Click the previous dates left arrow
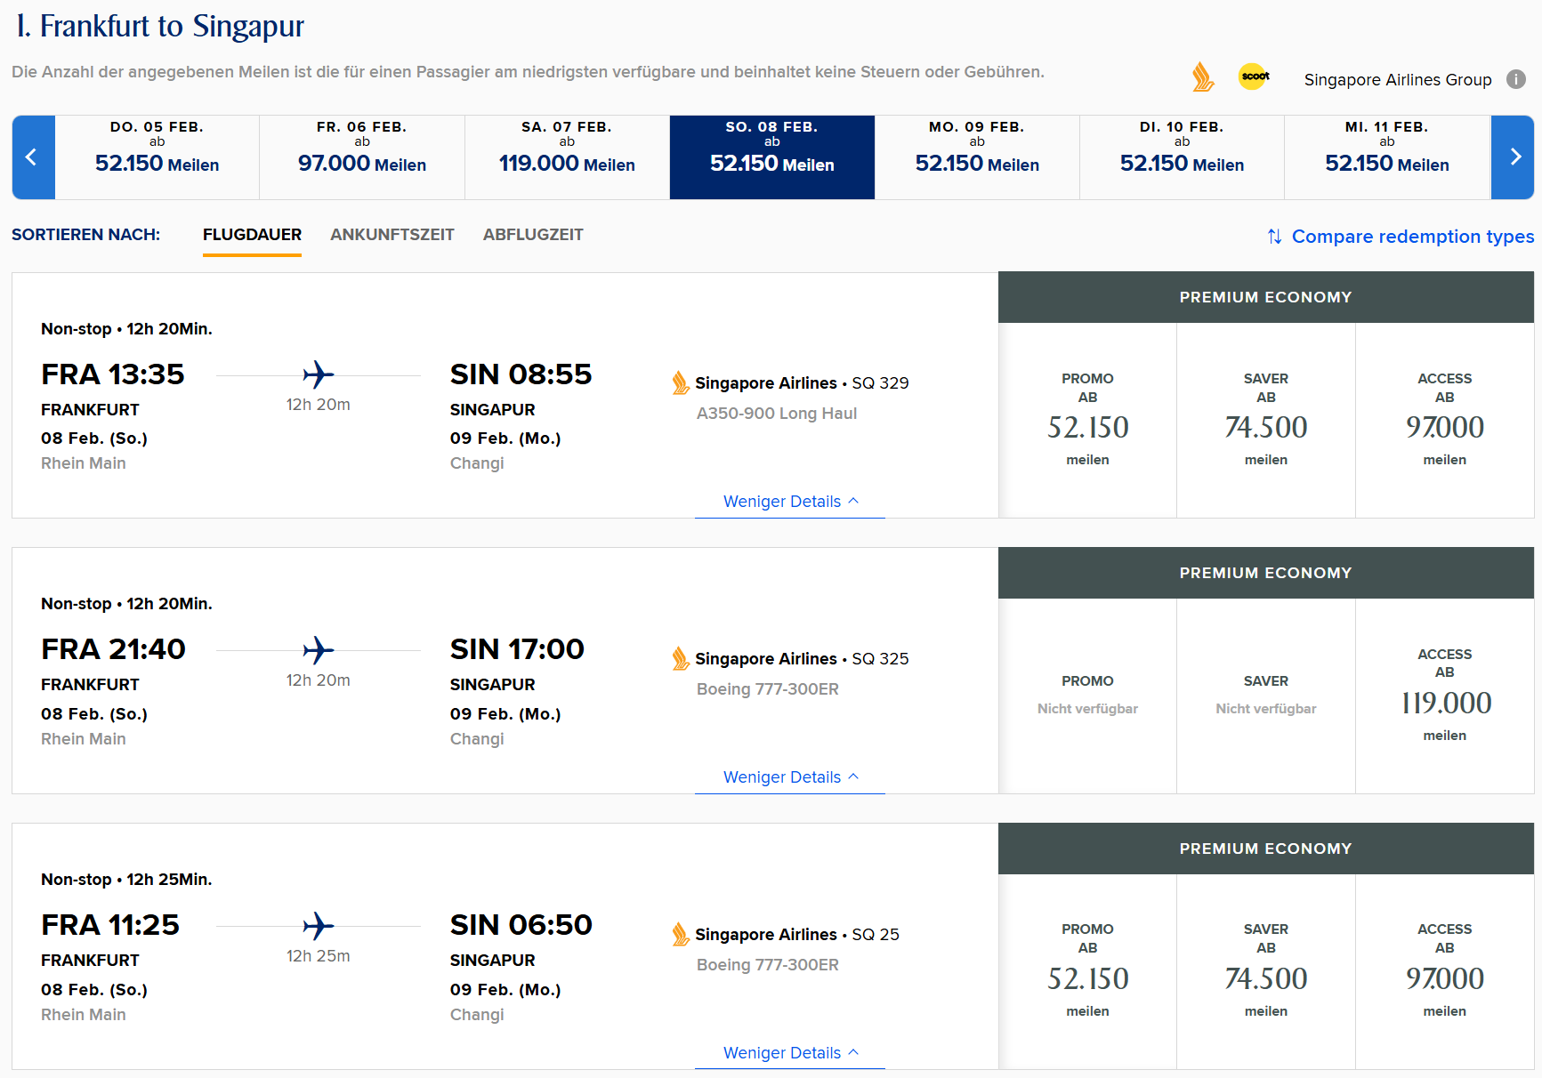Image resolution: width=1542 pixels, height=1078 pixels. [33, 157]
